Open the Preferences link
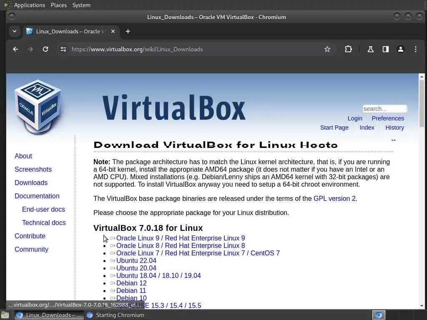 click(388, 118)
